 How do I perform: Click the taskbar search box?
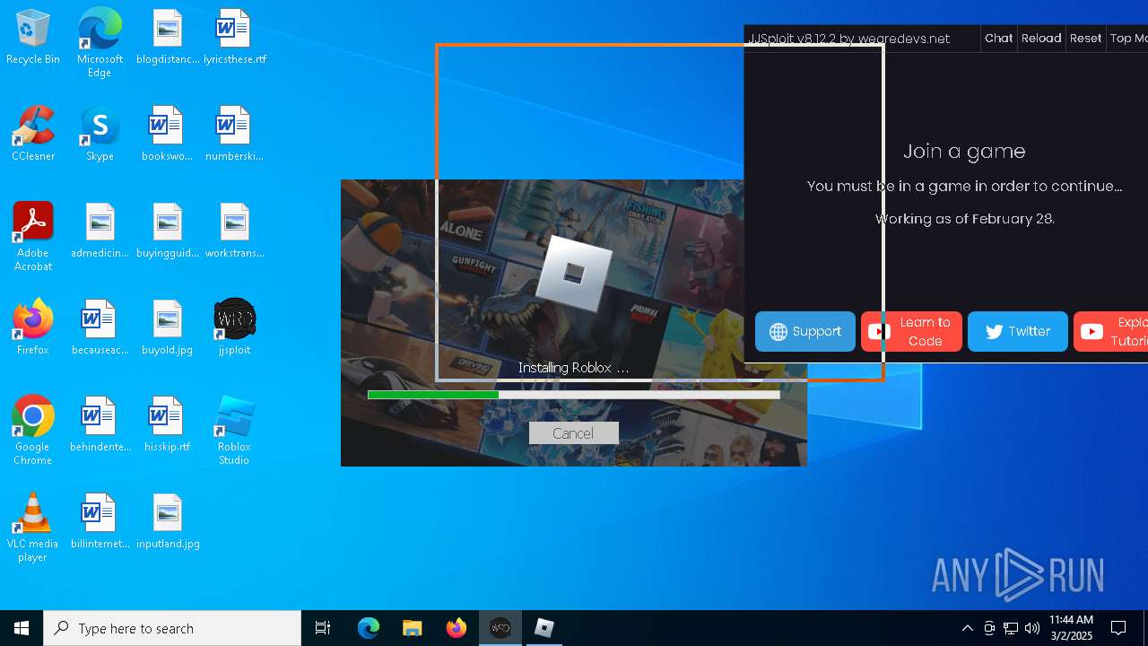coord(172,628)
